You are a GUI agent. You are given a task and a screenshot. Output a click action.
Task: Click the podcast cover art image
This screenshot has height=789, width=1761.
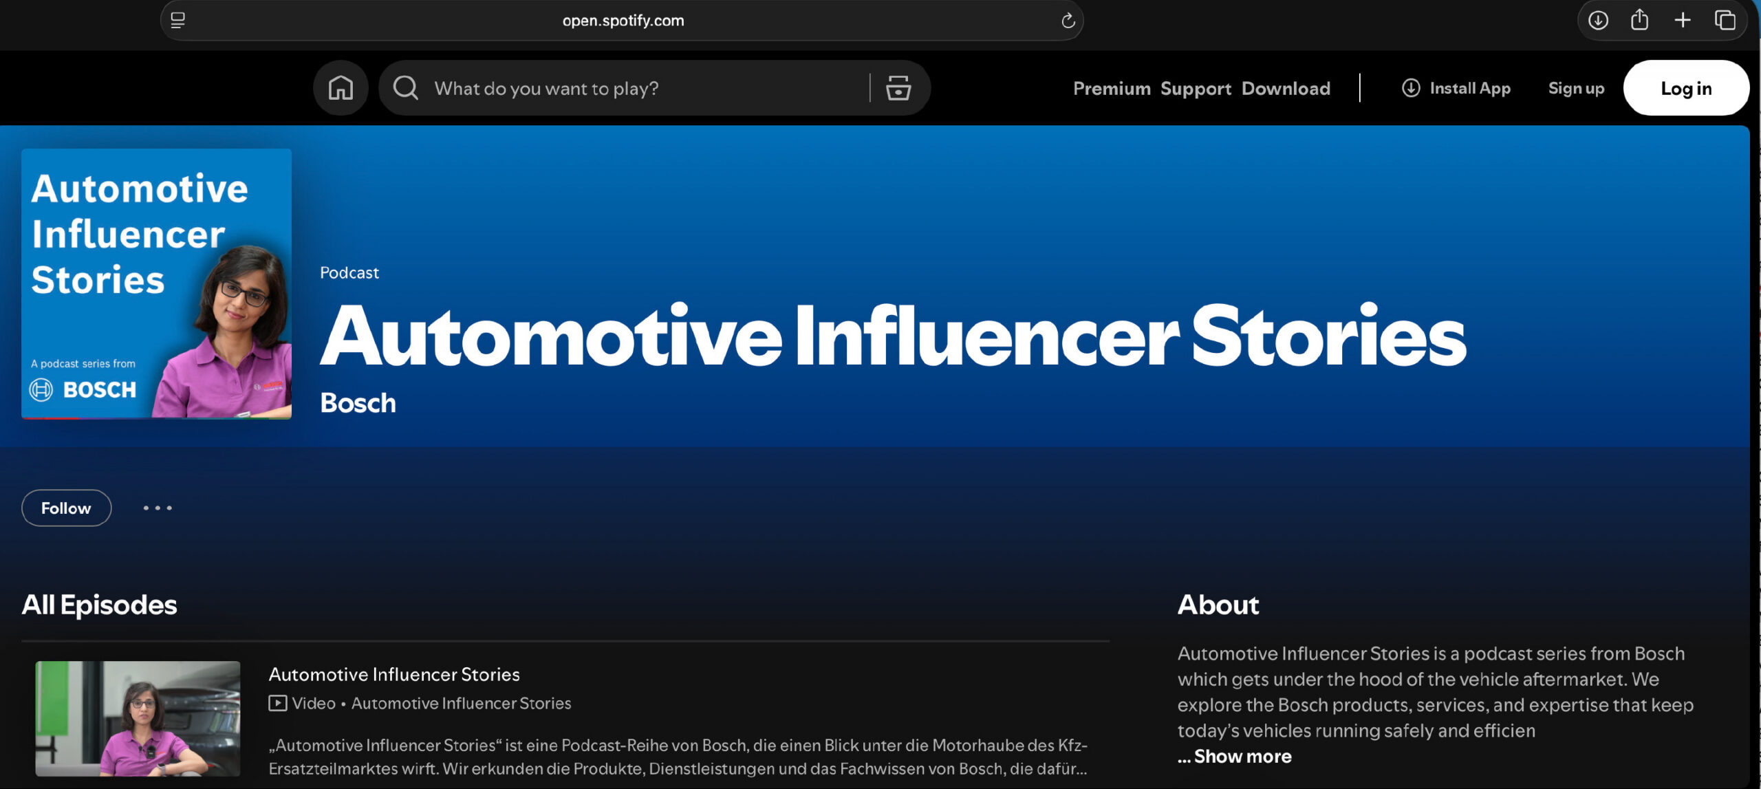click(x=156, y=283)
